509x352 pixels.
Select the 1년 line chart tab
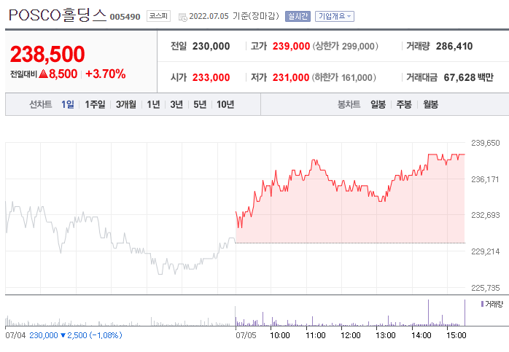pyautogui.click(x=153, y=104)
